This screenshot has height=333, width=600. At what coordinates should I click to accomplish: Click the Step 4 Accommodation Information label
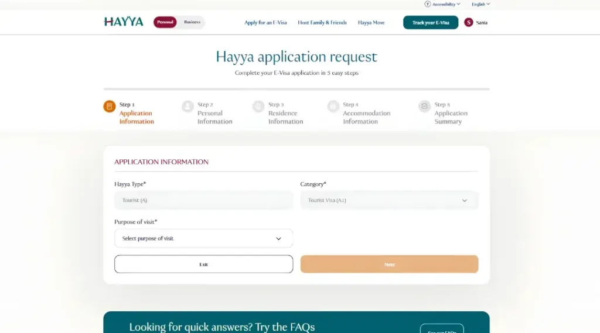pos(367,113)
